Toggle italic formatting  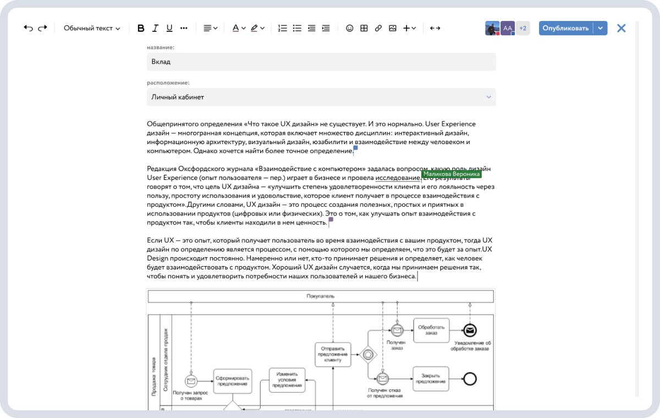click(x=155, y=28)
